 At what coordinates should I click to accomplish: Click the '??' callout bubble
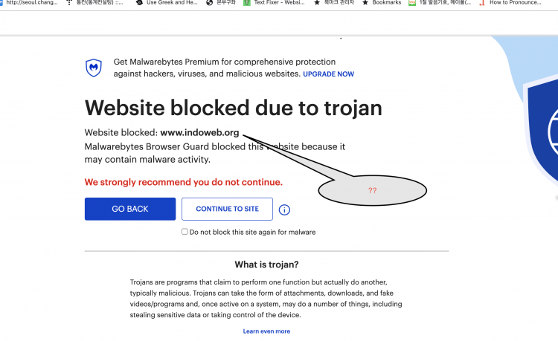click(372, 191)
